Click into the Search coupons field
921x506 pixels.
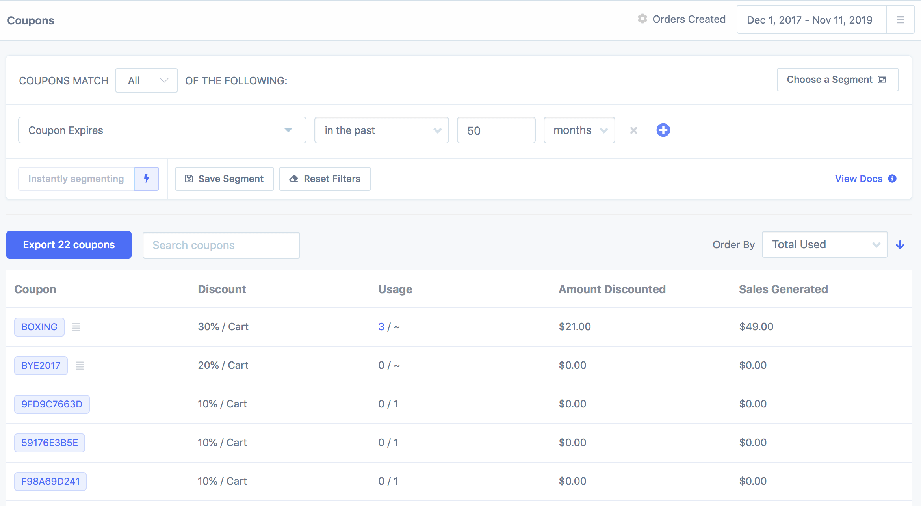221,245
